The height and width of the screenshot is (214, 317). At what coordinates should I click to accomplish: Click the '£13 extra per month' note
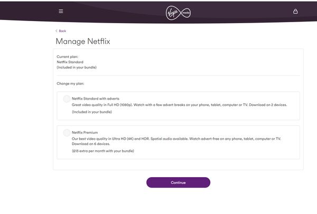click(103, 151)
